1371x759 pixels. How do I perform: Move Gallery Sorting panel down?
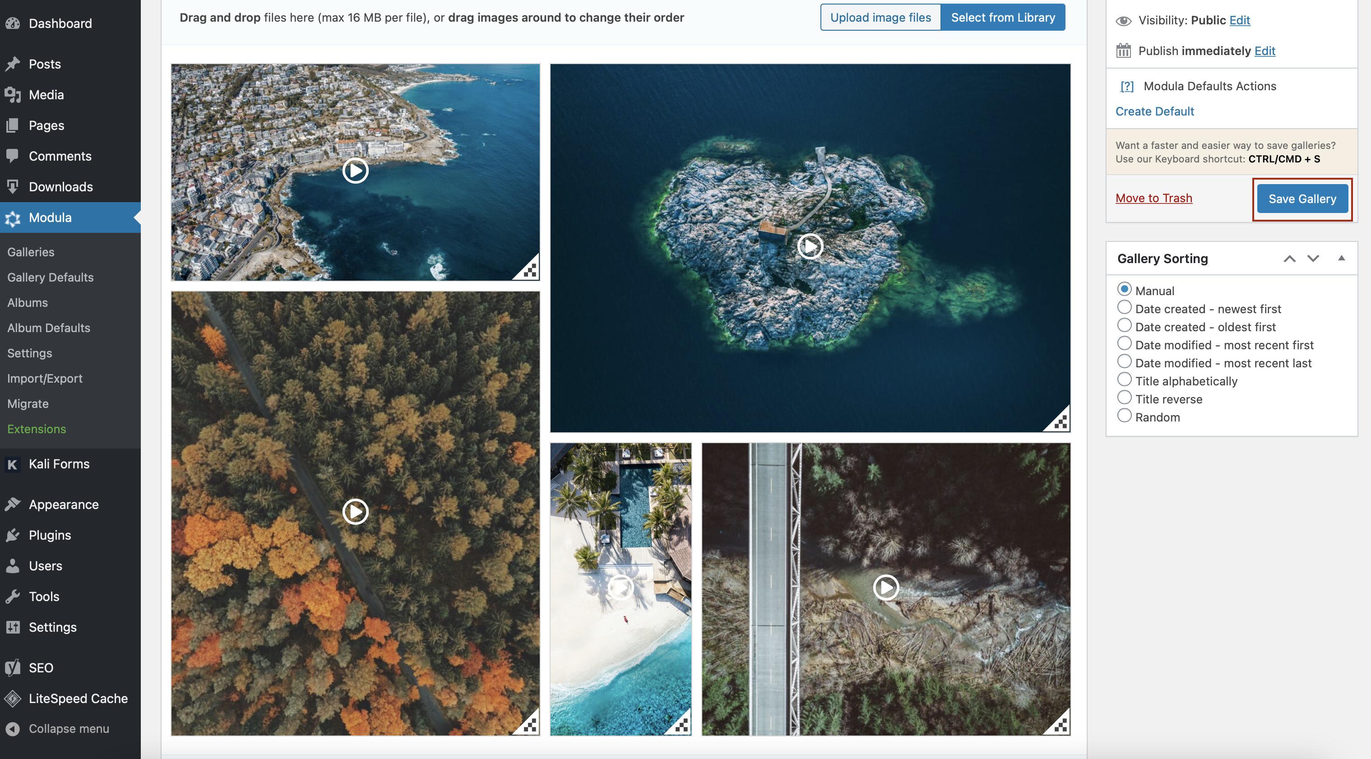(x=1313, y=259)
